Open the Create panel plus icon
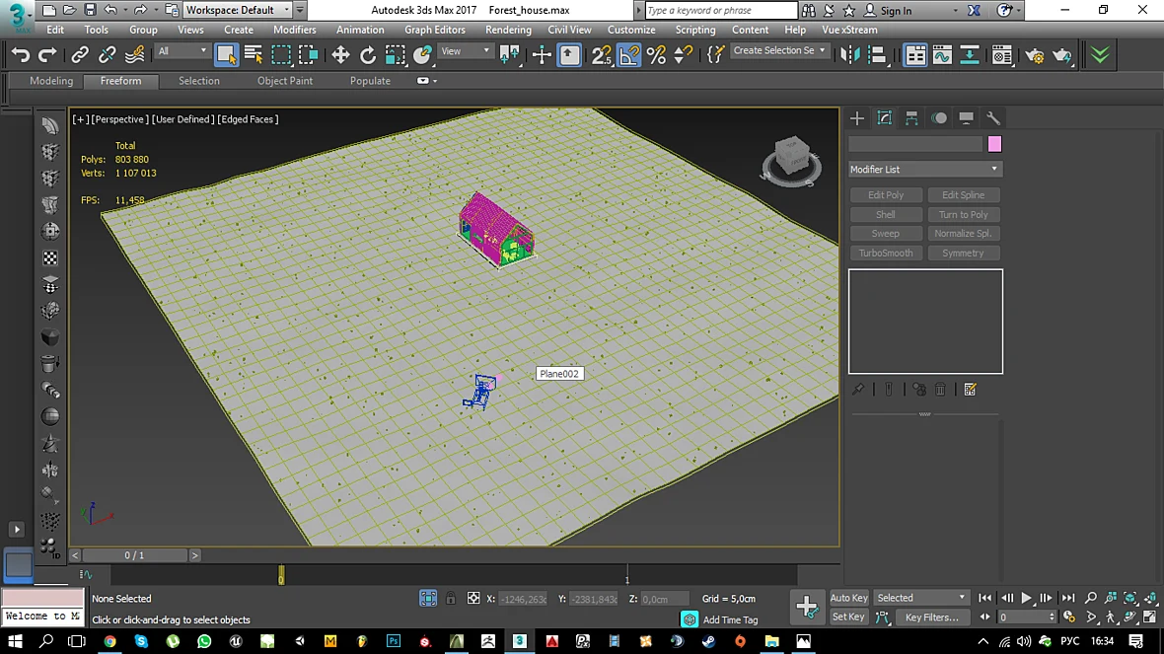 pos(856,118)
